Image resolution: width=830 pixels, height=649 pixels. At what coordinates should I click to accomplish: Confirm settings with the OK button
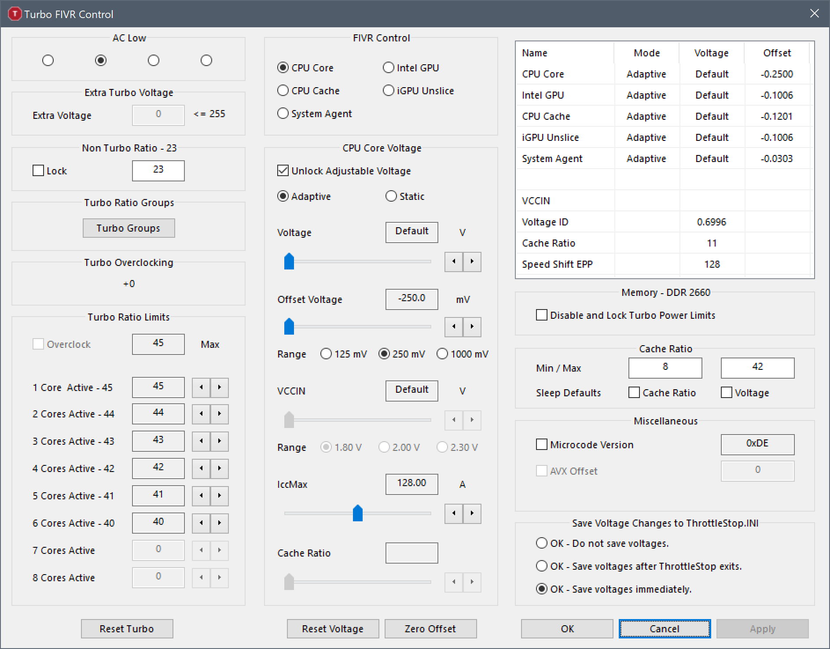point(567,629)
